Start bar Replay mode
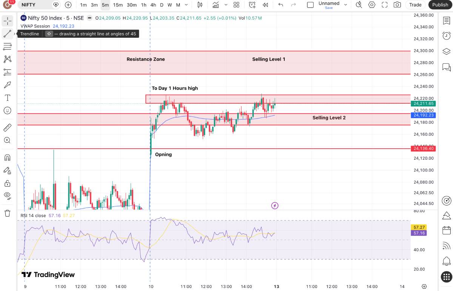The image size is (453, 291). click(x=265, y=5)
